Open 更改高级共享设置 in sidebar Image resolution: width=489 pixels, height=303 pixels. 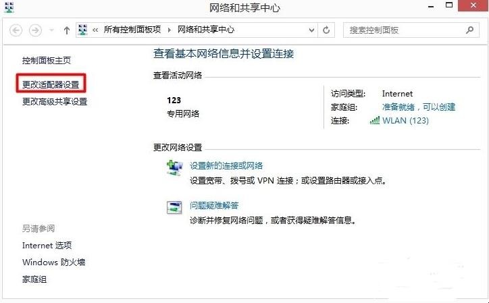pos(55,102)
